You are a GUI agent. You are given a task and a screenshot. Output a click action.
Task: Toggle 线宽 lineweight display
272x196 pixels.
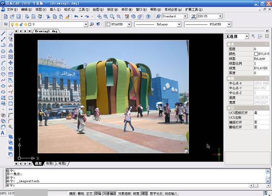(x=136, y=194)
